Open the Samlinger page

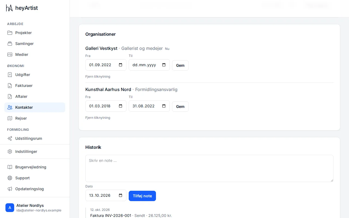pos(35,44)
